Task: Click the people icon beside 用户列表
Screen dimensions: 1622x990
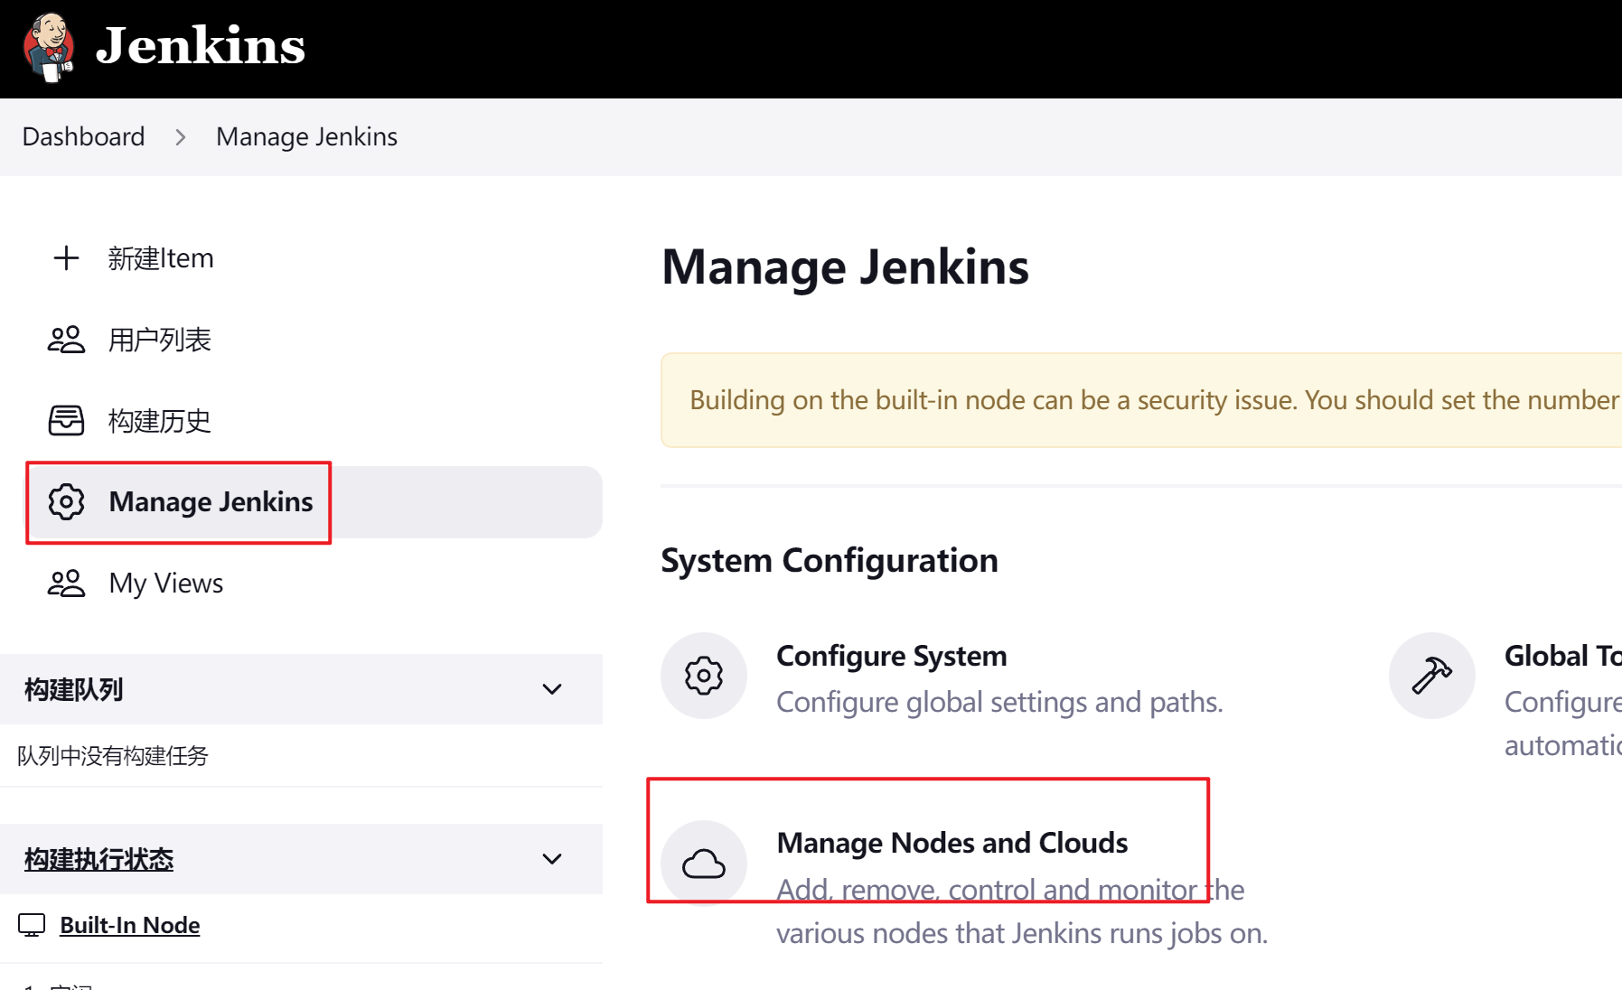Action: point(66,340)
